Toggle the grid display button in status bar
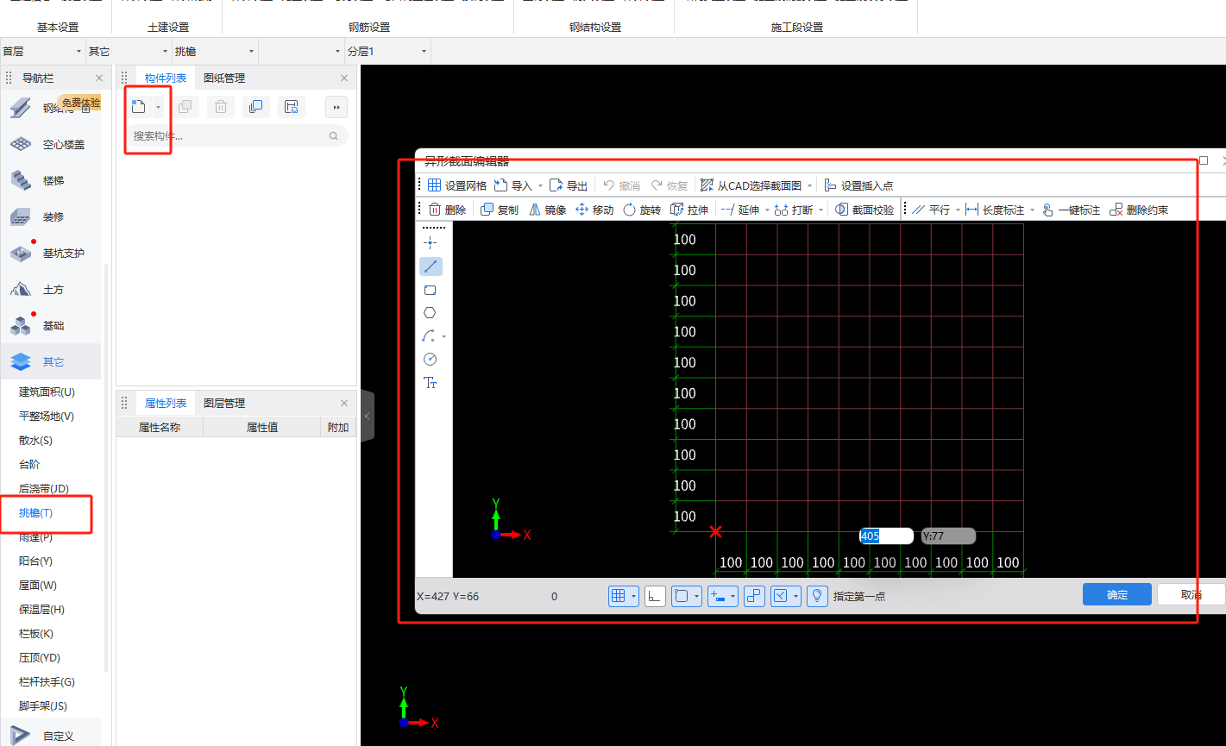This screenshot has height=746, width=1226. (618, 596)
